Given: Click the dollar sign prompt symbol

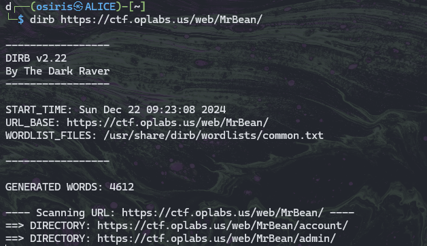Looking at the screenshot, I should pos(20,20).
